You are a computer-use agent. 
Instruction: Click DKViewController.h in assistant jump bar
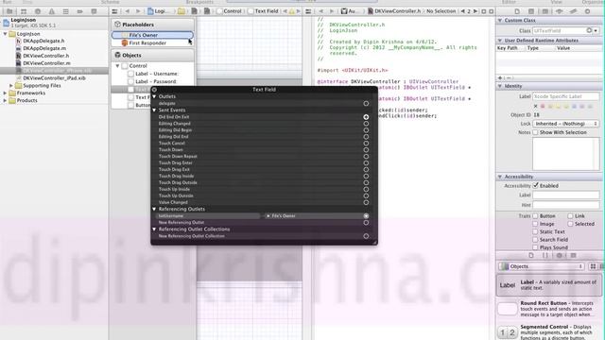point(394,11)
